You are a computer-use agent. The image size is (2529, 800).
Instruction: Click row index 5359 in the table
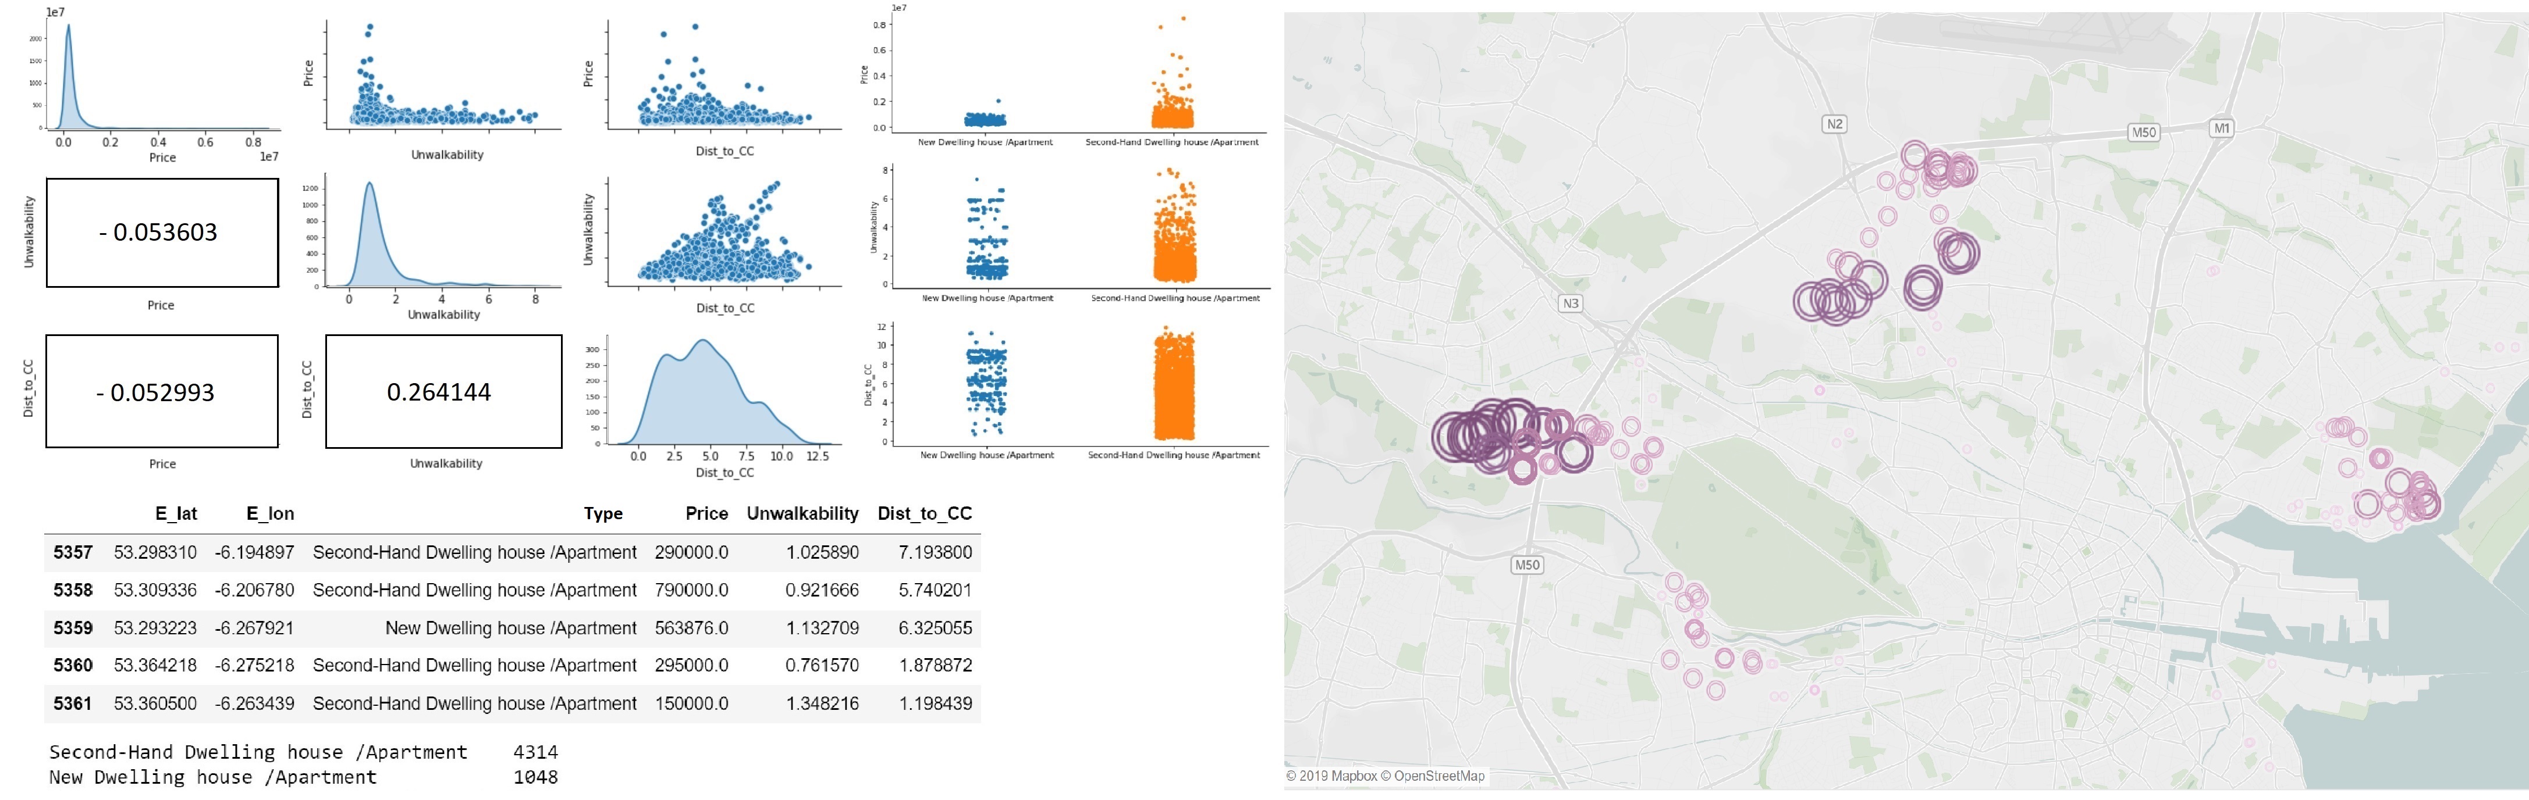point(73,627)
